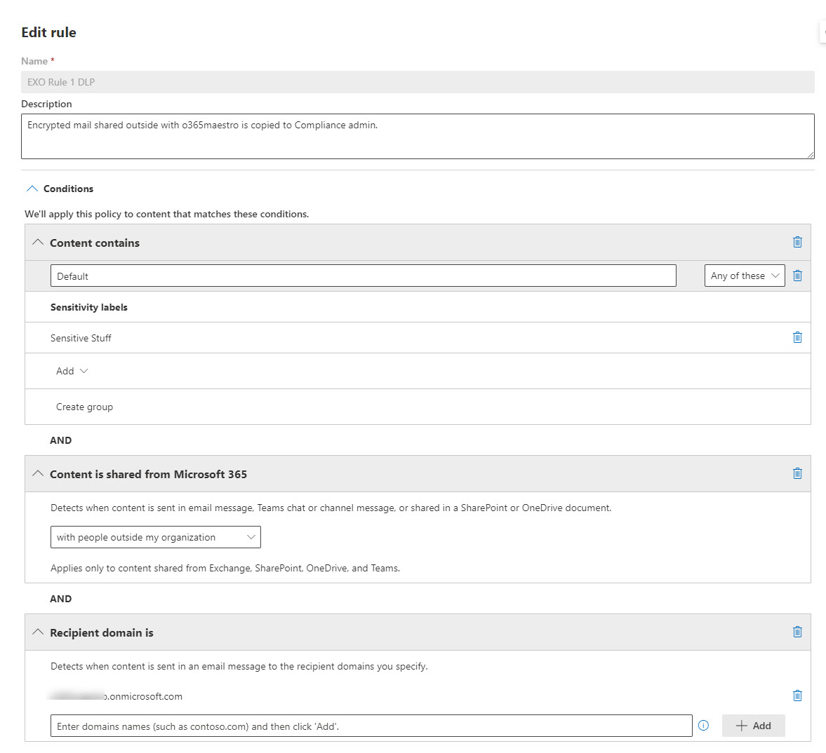This screenshot has height=753, width=826.
Task: Open the Any of these dropdown
Action: click(744, 275)
